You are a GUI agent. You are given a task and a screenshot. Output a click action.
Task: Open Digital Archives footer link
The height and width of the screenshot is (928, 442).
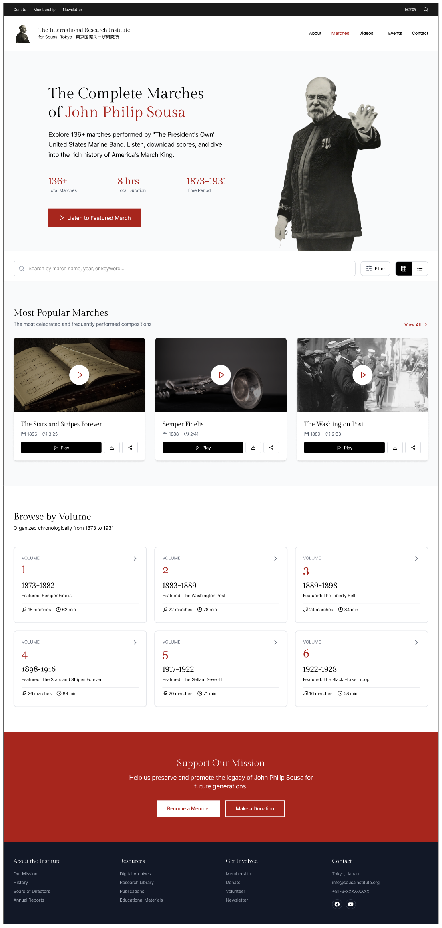(x=135, y=874)
